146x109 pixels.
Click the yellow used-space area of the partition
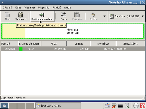click(14, 31)
